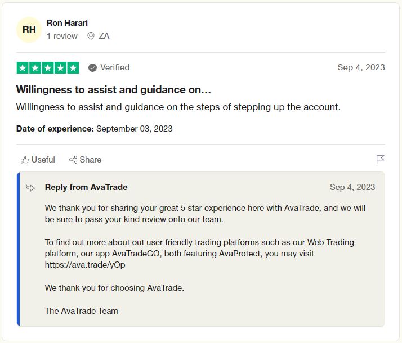Click the reply arrow icon

pos(30,188)
